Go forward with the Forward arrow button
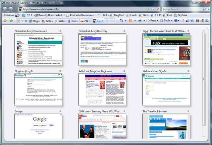The image size is (212, 145). coord(11,9)
